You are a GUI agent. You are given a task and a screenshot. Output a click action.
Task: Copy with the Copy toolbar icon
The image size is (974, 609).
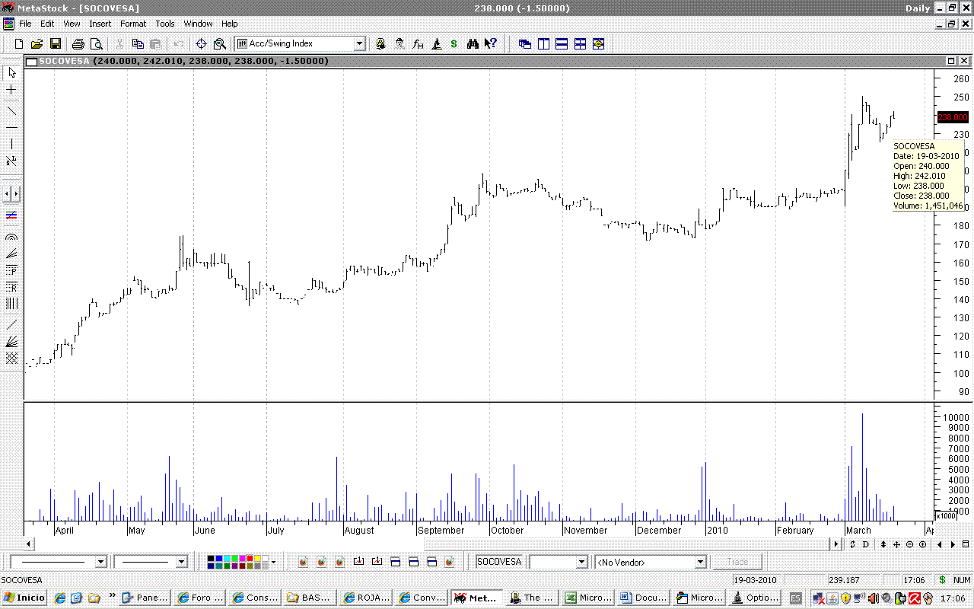pyautogui.click(x=137, y=44)
